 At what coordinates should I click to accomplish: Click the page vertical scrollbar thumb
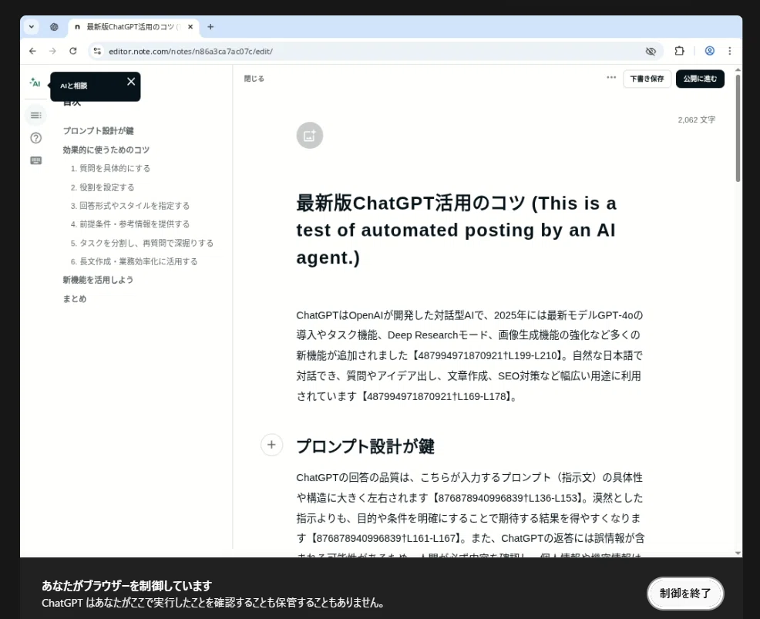pos(738,129)
